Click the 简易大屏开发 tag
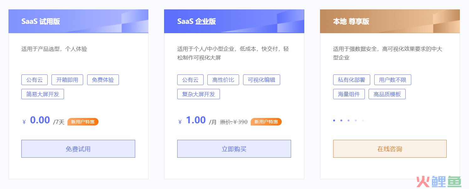The image size is (469, 189). click(43, 94)
